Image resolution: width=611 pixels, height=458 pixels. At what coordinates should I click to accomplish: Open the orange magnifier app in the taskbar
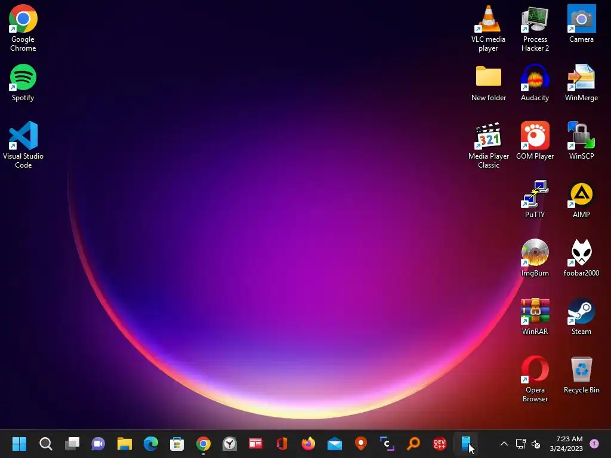coord(413,444)
